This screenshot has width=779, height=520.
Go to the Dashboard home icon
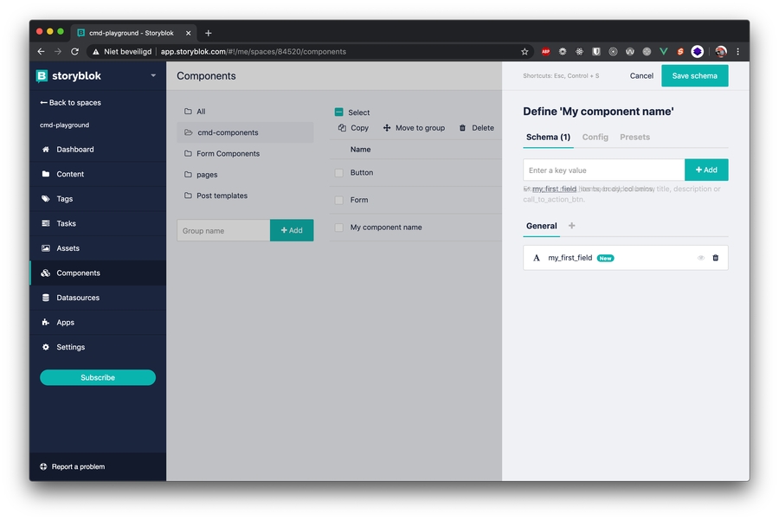pos(46,150)
